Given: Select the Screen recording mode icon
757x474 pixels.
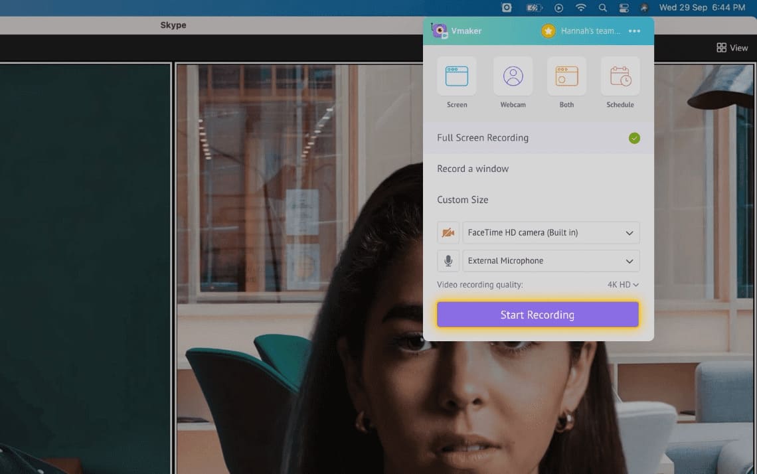Looking at the screenshot, I should [457, 76].
